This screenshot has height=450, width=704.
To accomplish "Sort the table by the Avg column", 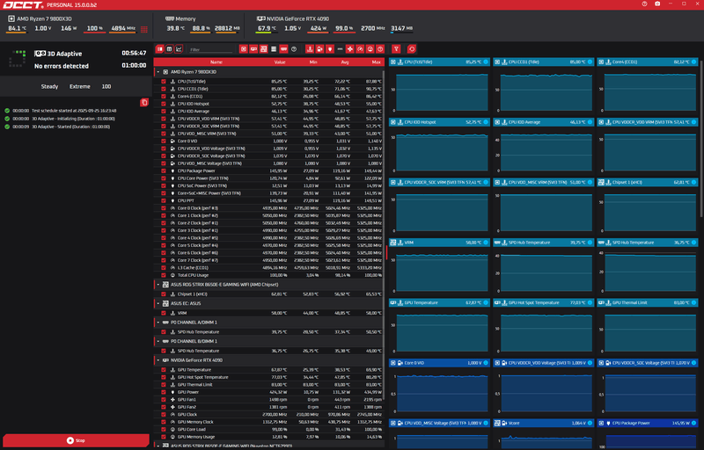I will coord(345,62).
